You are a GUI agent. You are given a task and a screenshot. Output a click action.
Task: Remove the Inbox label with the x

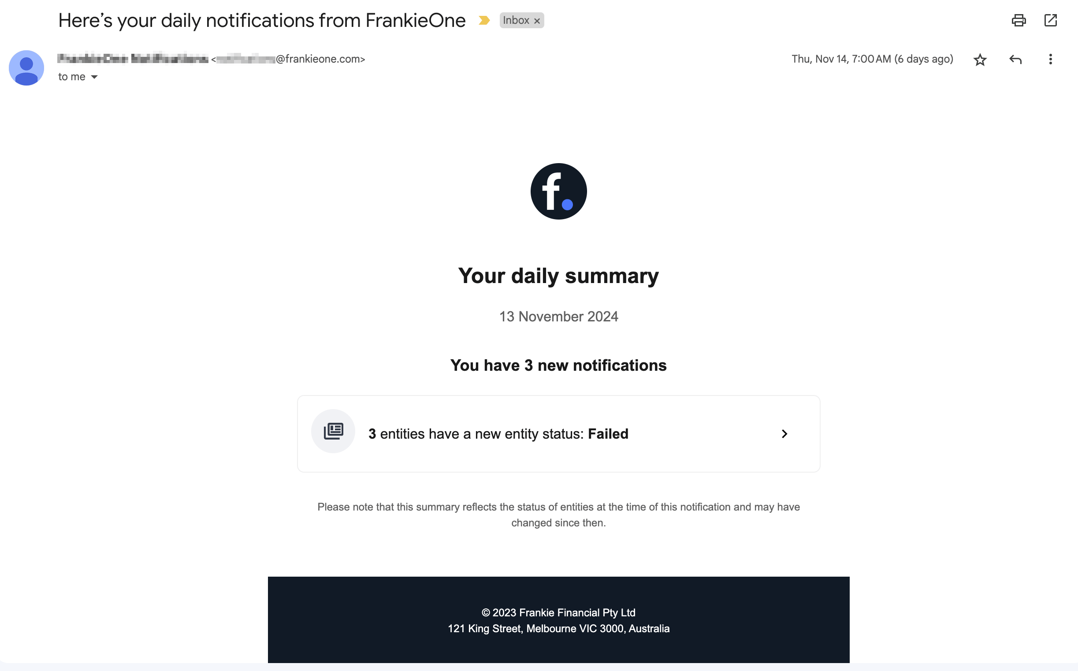[x=537, y=21]
